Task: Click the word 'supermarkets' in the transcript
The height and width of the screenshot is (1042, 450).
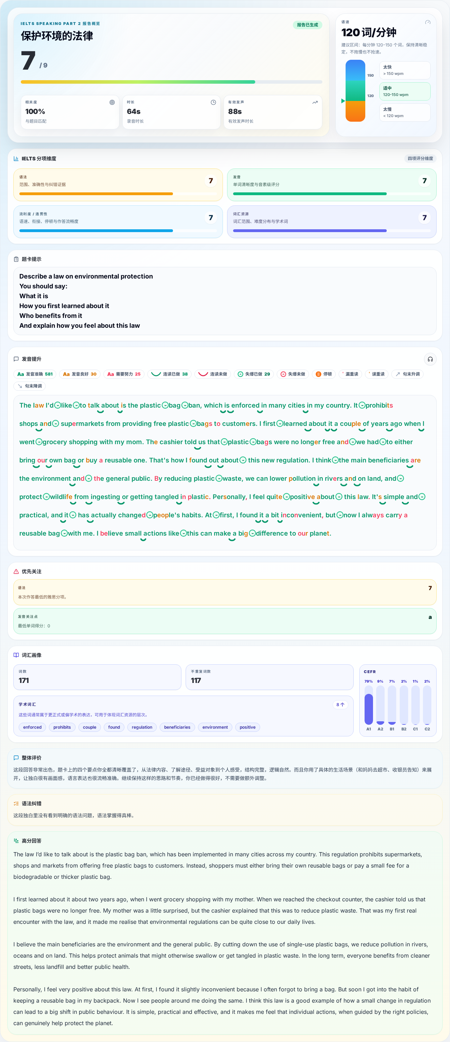Action: point(83,424)
